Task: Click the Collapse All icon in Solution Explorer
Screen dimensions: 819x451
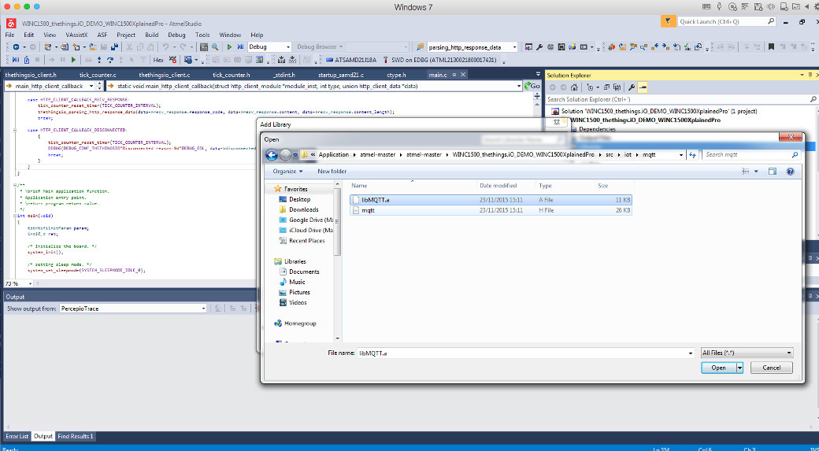Action: tap(606, 87)
